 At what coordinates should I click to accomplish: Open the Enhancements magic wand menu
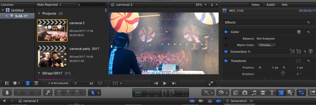208,93
